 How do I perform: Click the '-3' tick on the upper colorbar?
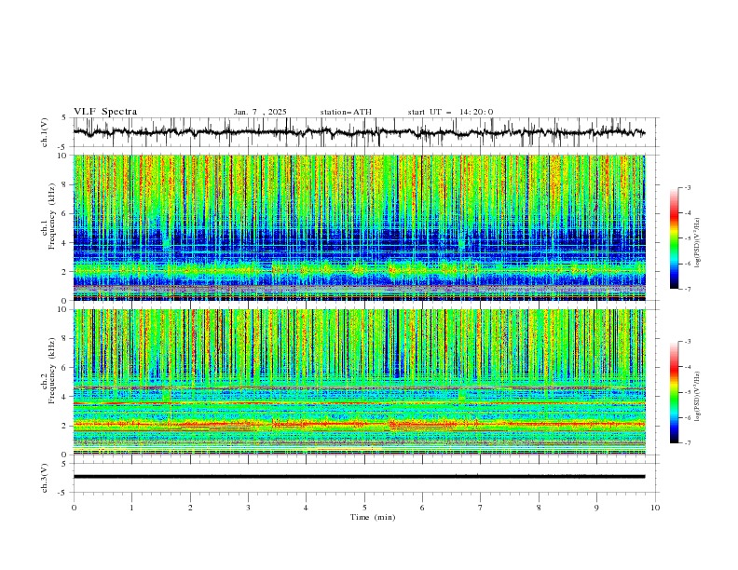click(688, 187)
